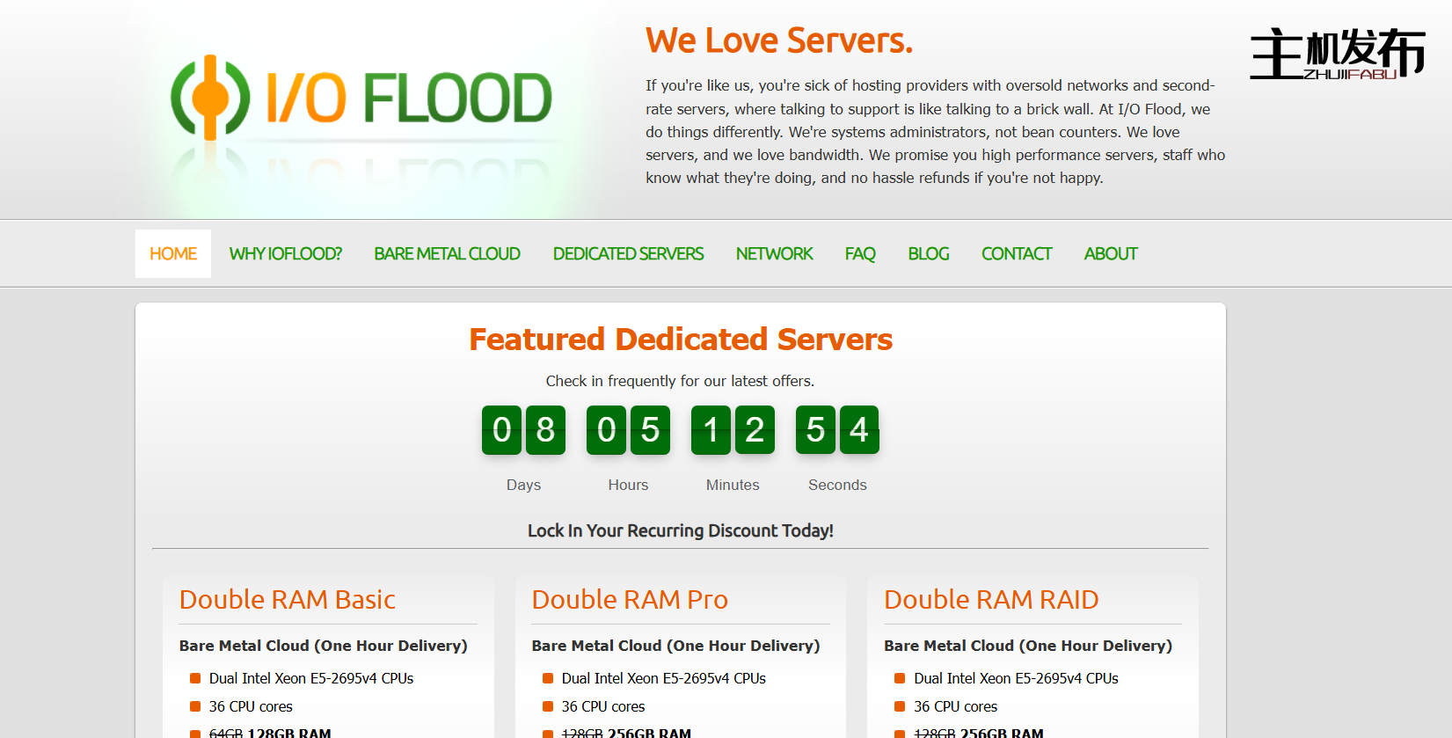Click the countdown Seconds digits
1452x738 pixels.
837,430
